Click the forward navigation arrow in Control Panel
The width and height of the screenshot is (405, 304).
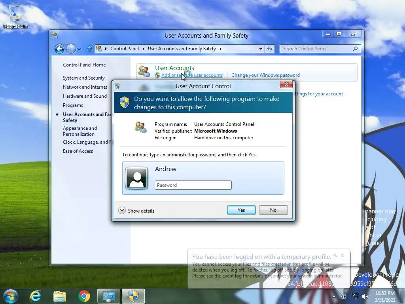[x=71, y=49]
